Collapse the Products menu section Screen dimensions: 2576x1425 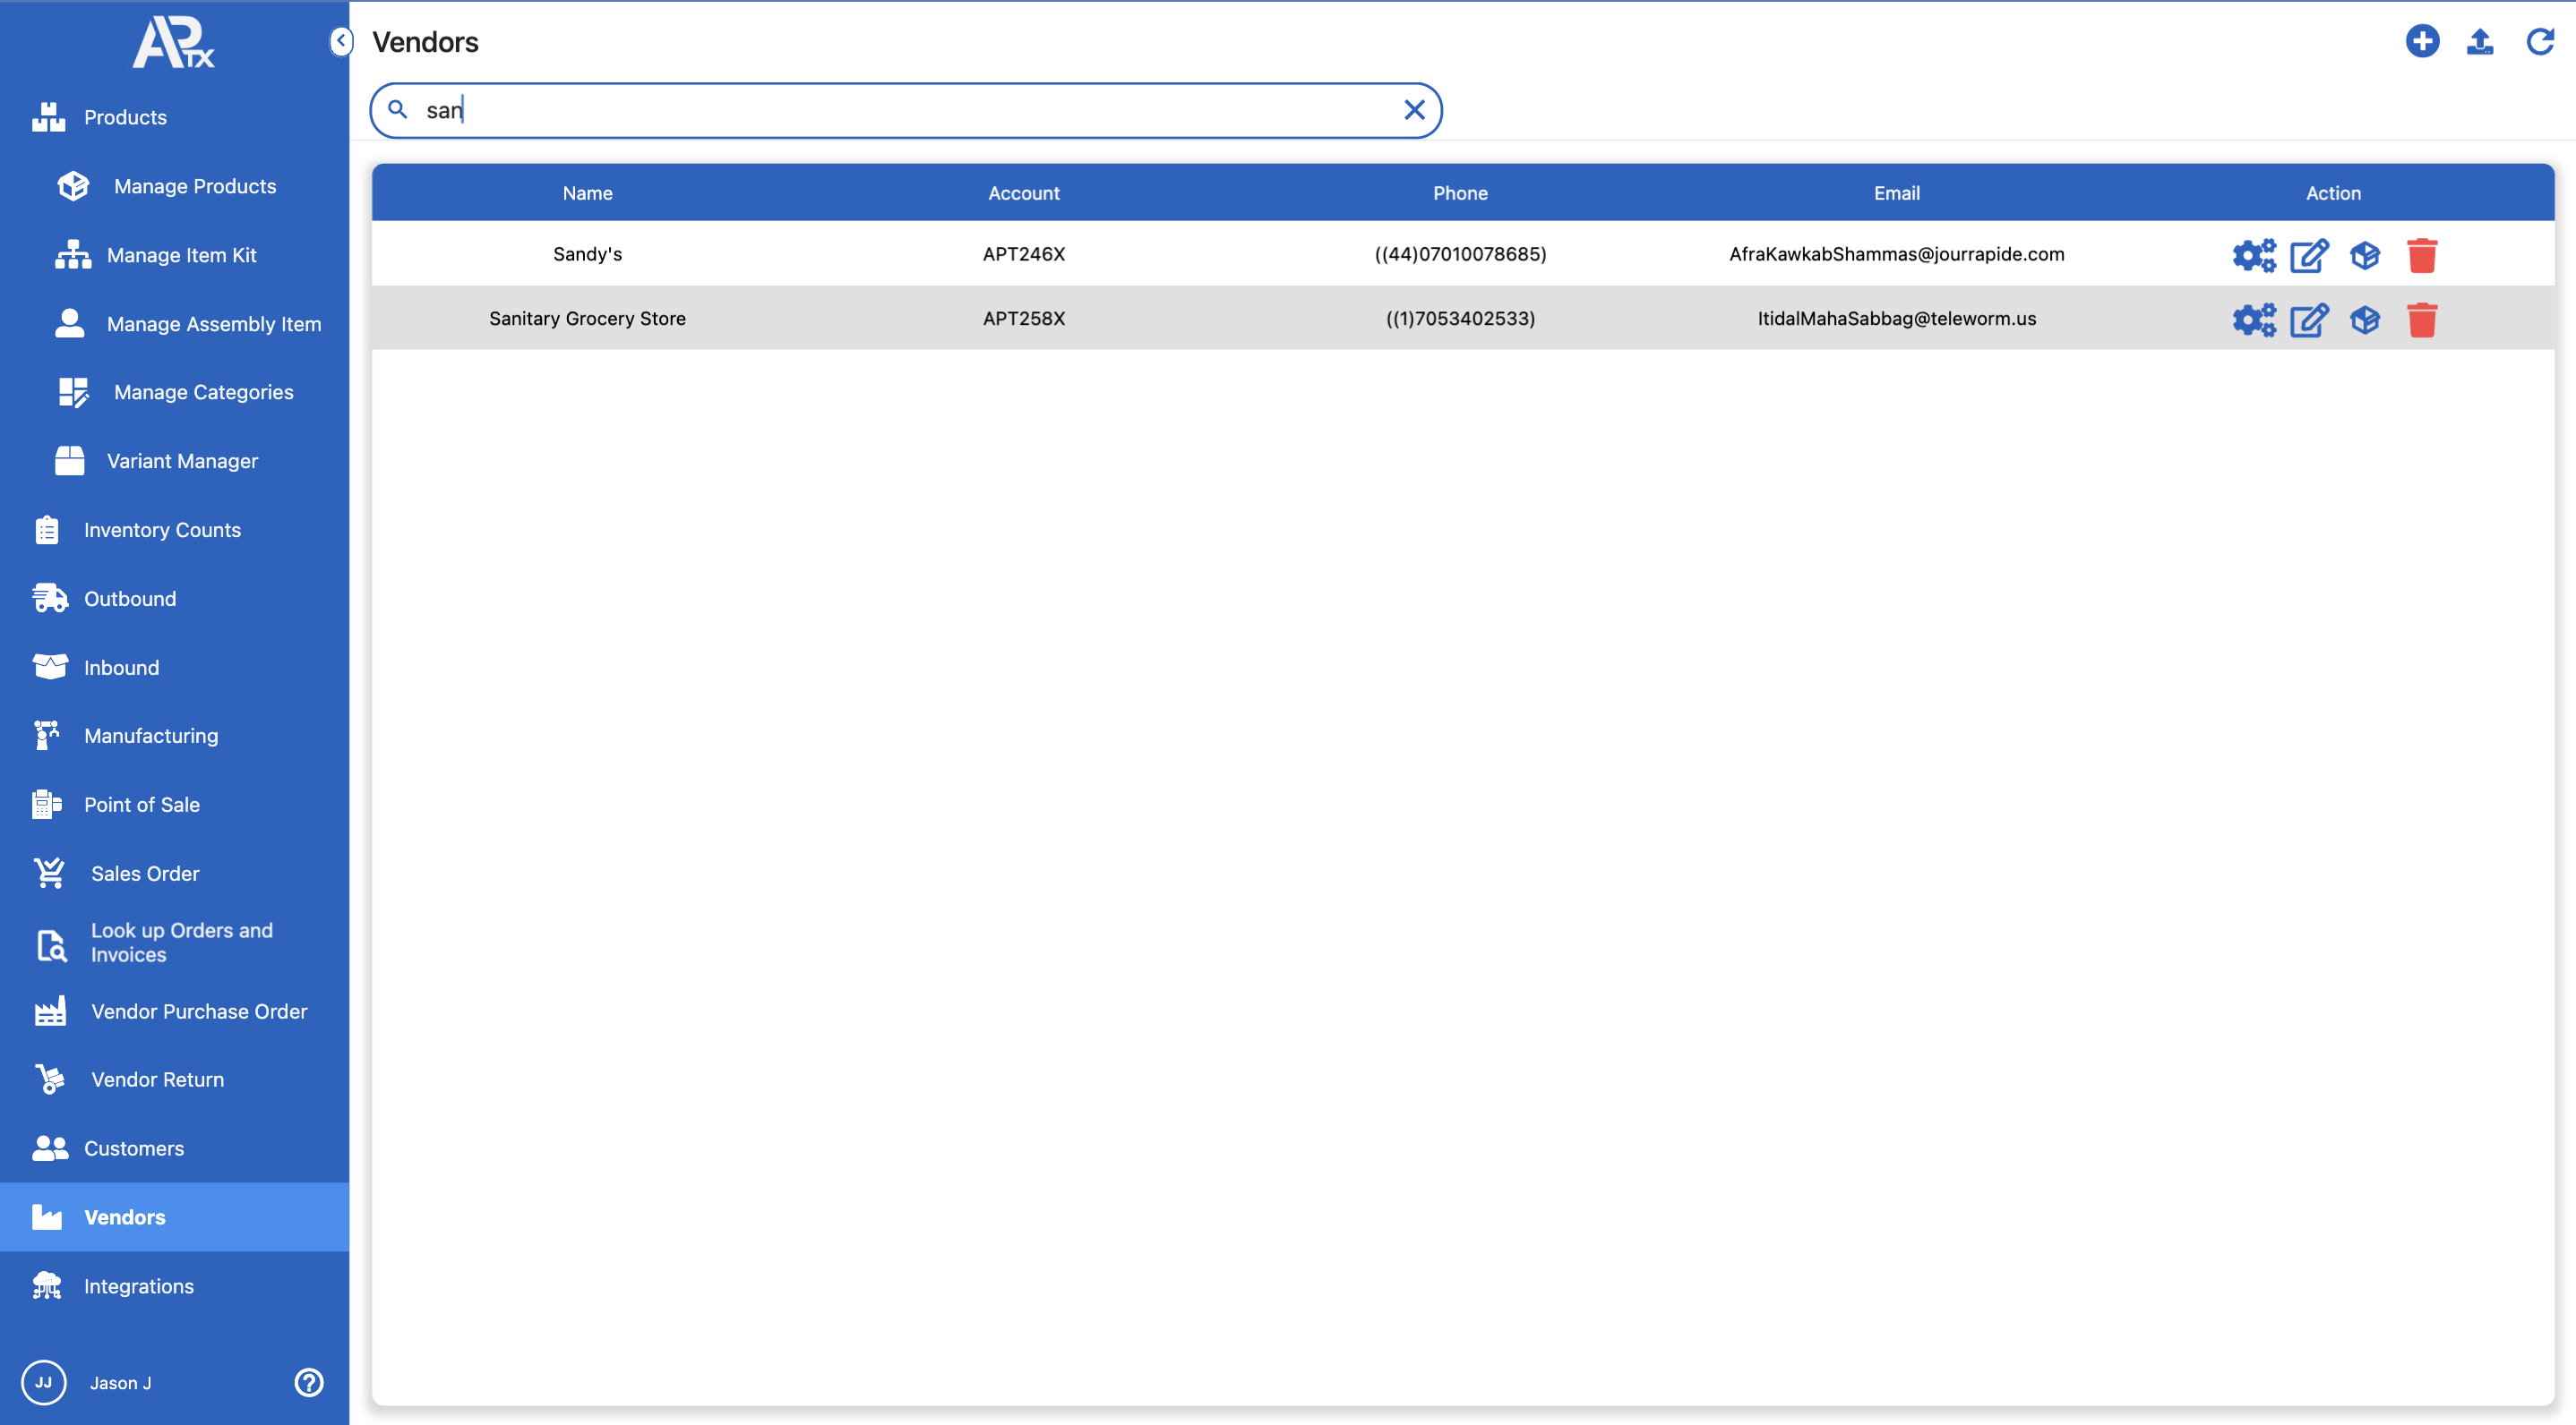[125, 117]
